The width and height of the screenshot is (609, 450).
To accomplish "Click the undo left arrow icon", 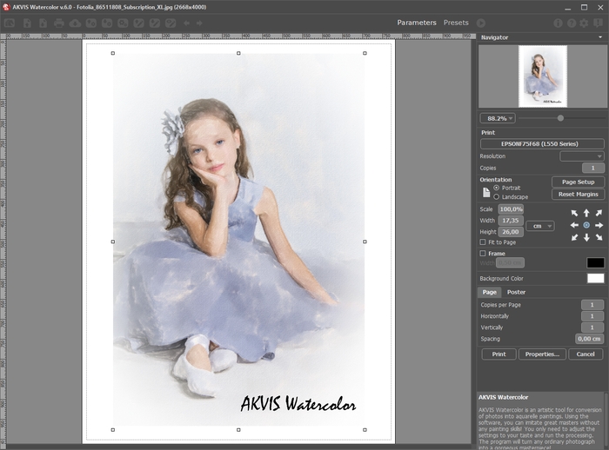I will (x=186, y=23).
